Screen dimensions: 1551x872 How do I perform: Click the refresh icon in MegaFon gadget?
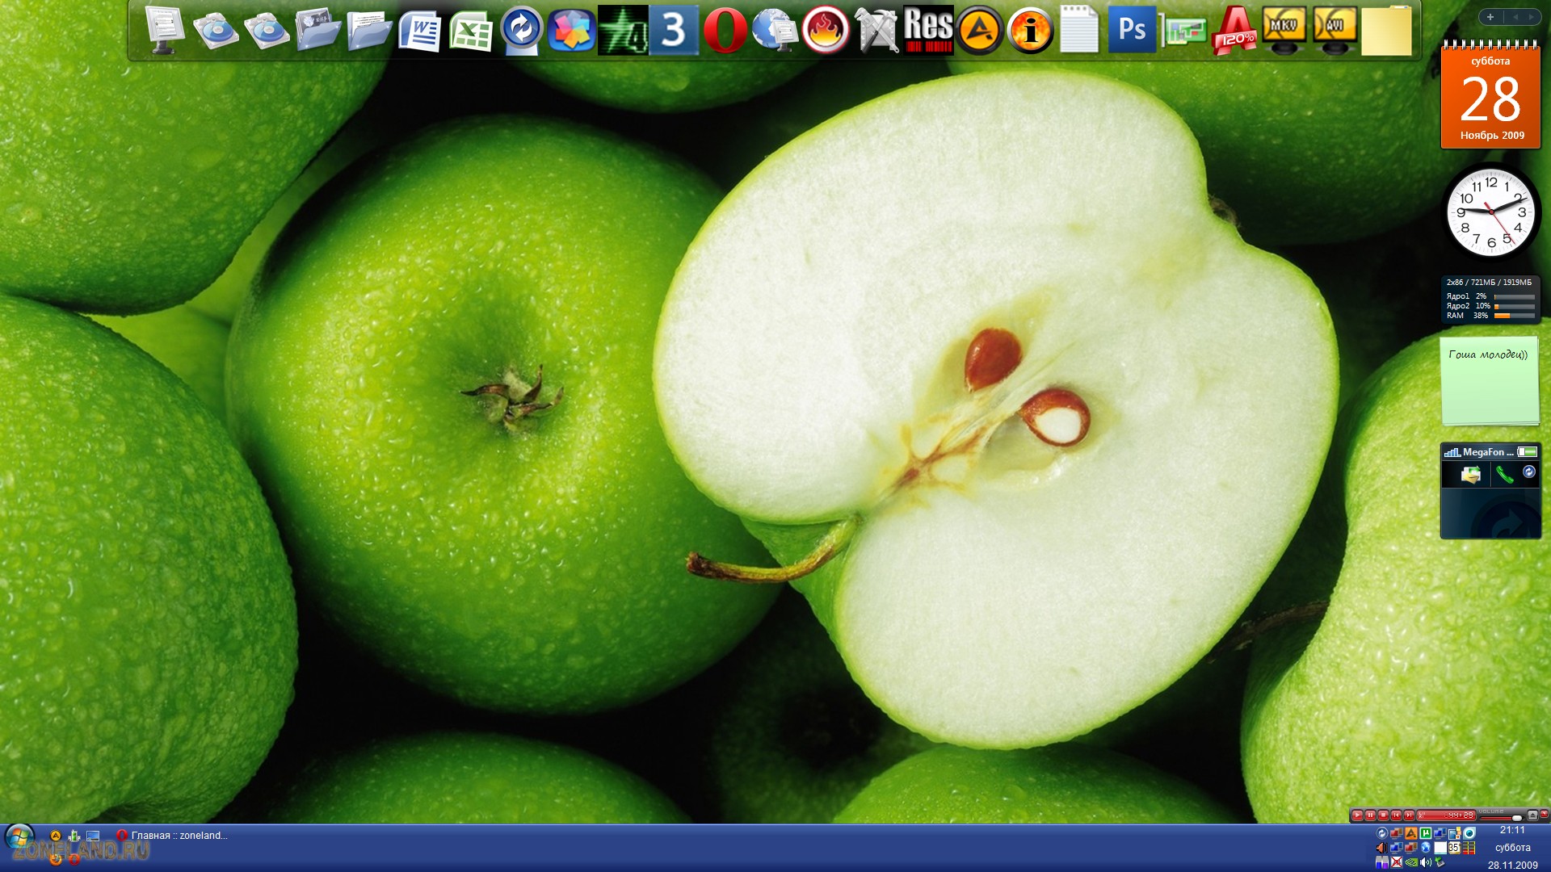point(1529,472)
